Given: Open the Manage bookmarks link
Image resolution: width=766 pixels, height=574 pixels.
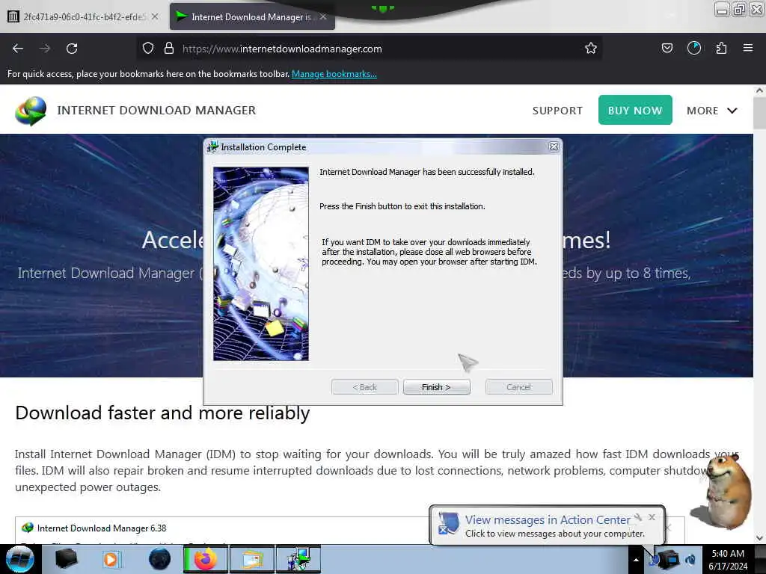Looking at the screenshot, I should click(334, 74).
